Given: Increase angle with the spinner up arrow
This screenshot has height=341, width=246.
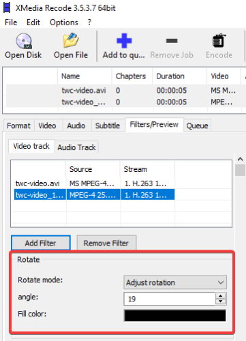Looking at the screenshot, I should 220,296.
